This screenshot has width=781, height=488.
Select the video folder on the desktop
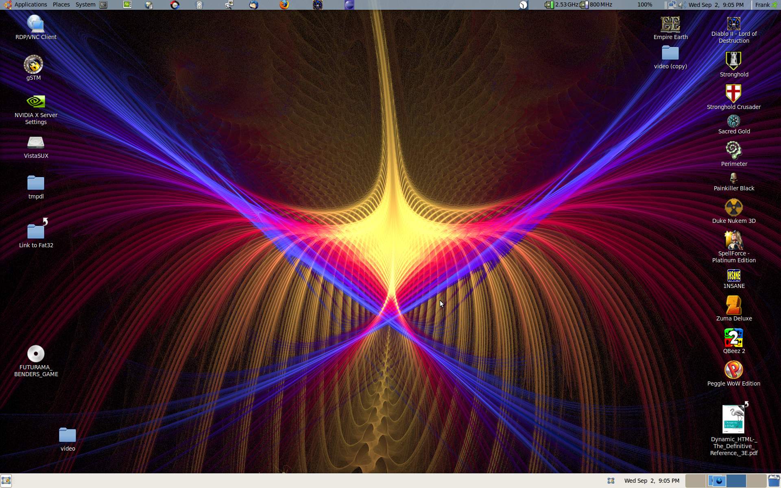click(68, 439)
